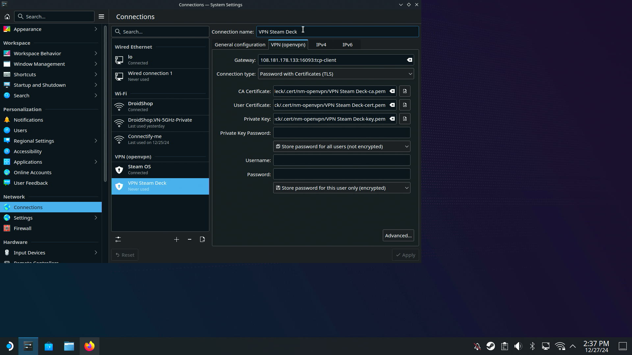The width and height of the screenshot is (632, 355).
Task: Select Connectify-me Wi-Fi entry
Action: click(160, 140)
